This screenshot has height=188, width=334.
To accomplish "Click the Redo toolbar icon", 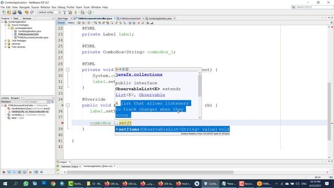I will [x=32, y=13].
